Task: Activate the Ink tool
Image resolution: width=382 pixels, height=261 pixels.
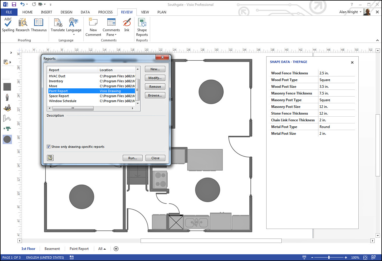Action: point(127,25)
